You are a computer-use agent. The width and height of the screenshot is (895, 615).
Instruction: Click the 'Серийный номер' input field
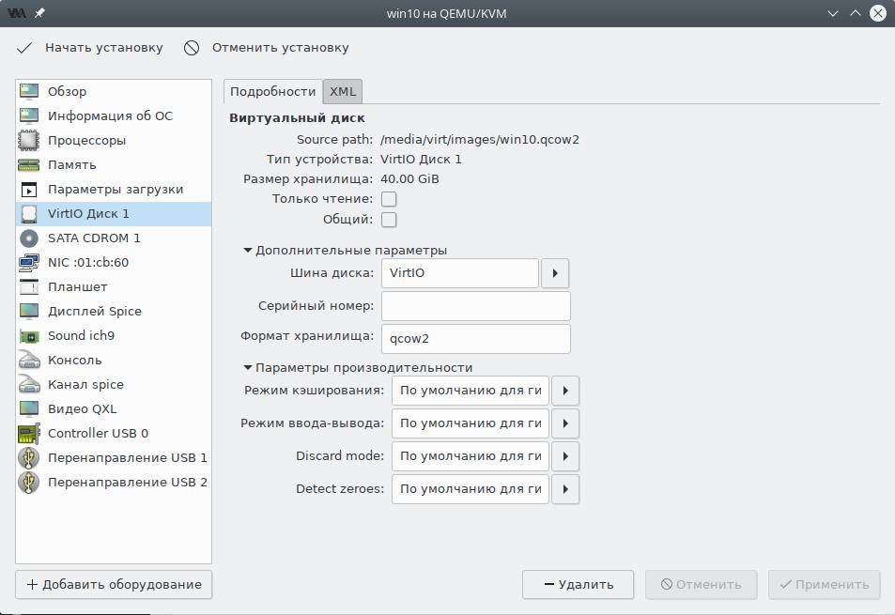476,306
